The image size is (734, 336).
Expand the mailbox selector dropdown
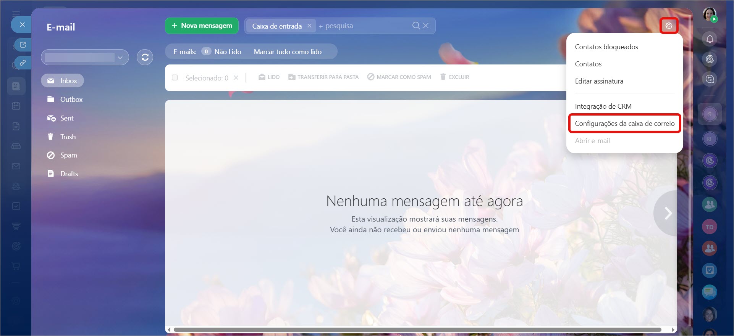coord(120,58)
